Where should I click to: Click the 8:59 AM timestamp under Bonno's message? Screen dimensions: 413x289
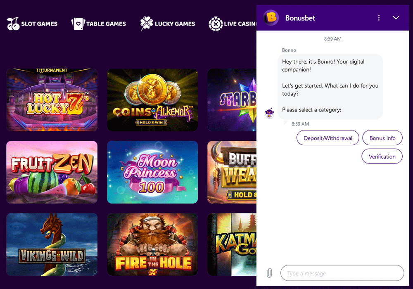300,124
